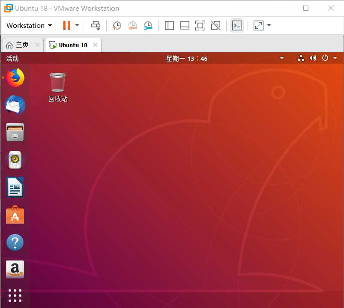Enter full screen mode

point(200,25)
